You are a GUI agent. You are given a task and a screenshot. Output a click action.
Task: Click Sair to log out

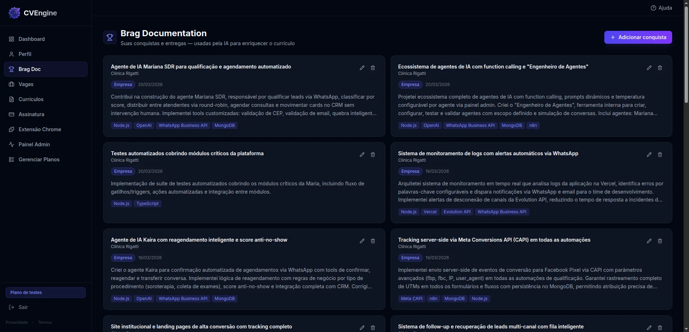(23, 307)
